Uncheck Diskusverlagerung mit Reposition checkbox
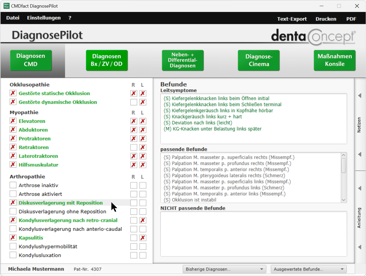Viewport: 366px width, 276px height. point(13,203)
